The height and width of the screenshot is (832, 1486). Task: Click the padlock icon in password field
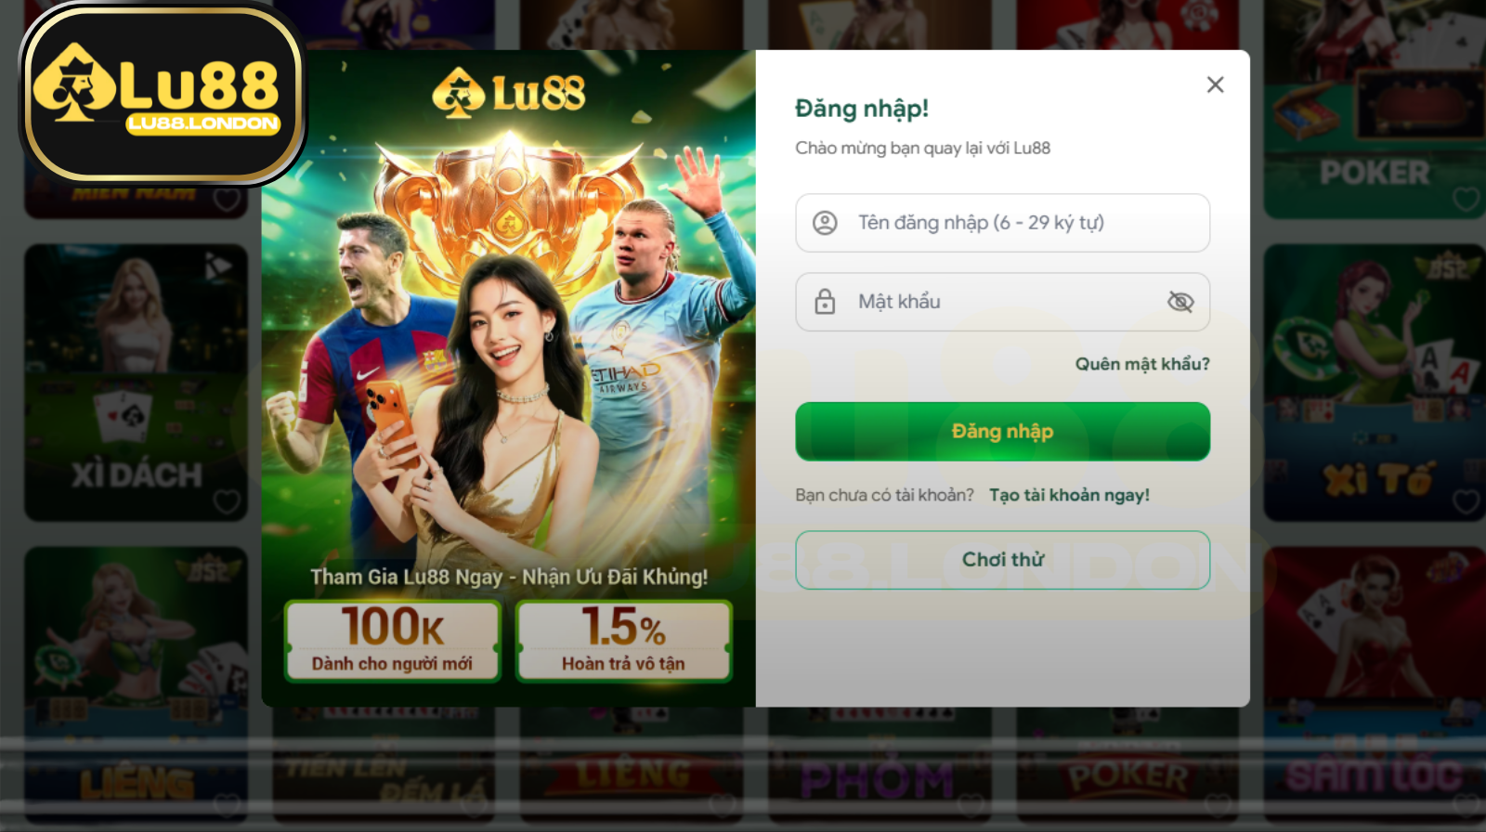[x=825, y=302]
